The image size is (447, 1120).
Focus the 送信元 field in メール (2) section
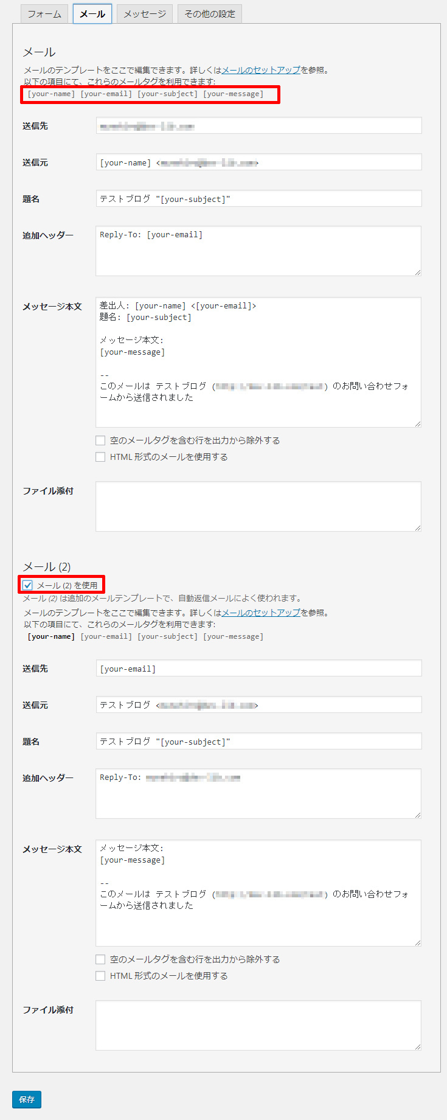coord(258,705)
